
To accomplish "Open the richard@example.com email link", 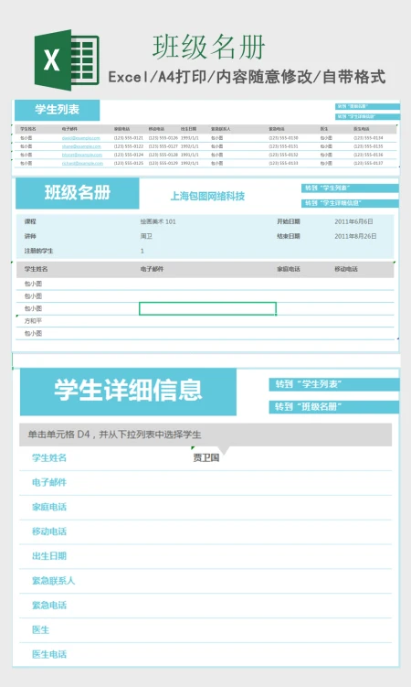I will (82, 163).
